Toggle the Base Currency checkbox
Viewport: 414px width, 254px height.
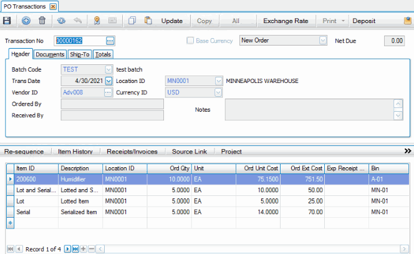191,41
